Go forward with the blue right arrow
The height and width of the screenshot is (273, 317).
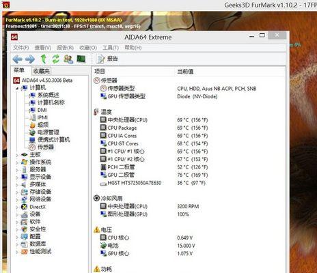[30, 59]
